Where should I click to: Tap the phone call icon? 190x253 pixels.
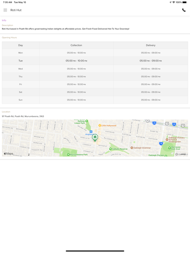click(x=184, y=10)
